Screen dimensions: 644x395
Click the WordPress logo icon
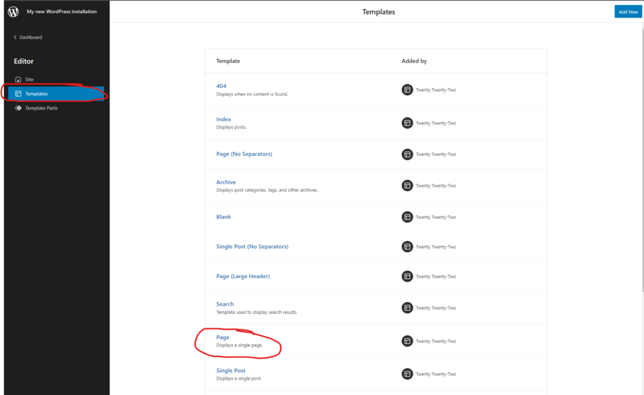[x=13, y=11]
